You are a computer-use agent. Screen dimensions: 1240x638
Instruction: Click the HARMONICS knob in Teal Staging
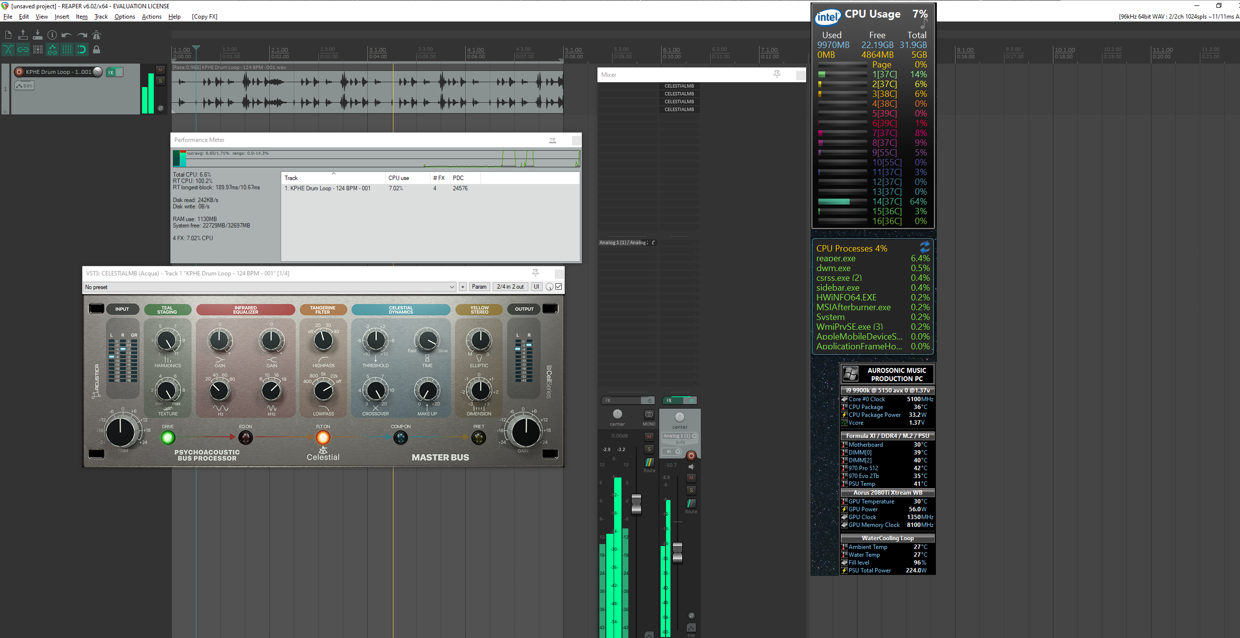pyautogui.click(x=167, y=341)
